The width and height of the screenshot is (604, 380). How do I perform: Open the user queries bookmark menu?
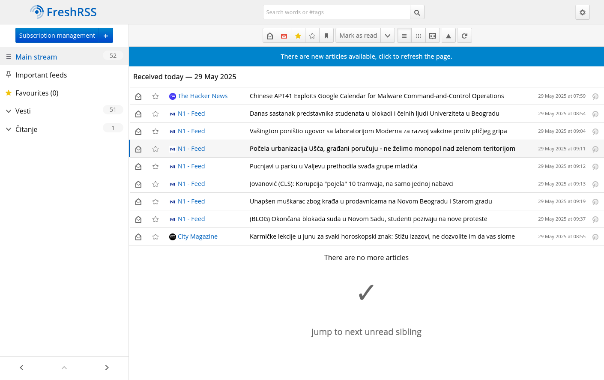coord(326,36)
